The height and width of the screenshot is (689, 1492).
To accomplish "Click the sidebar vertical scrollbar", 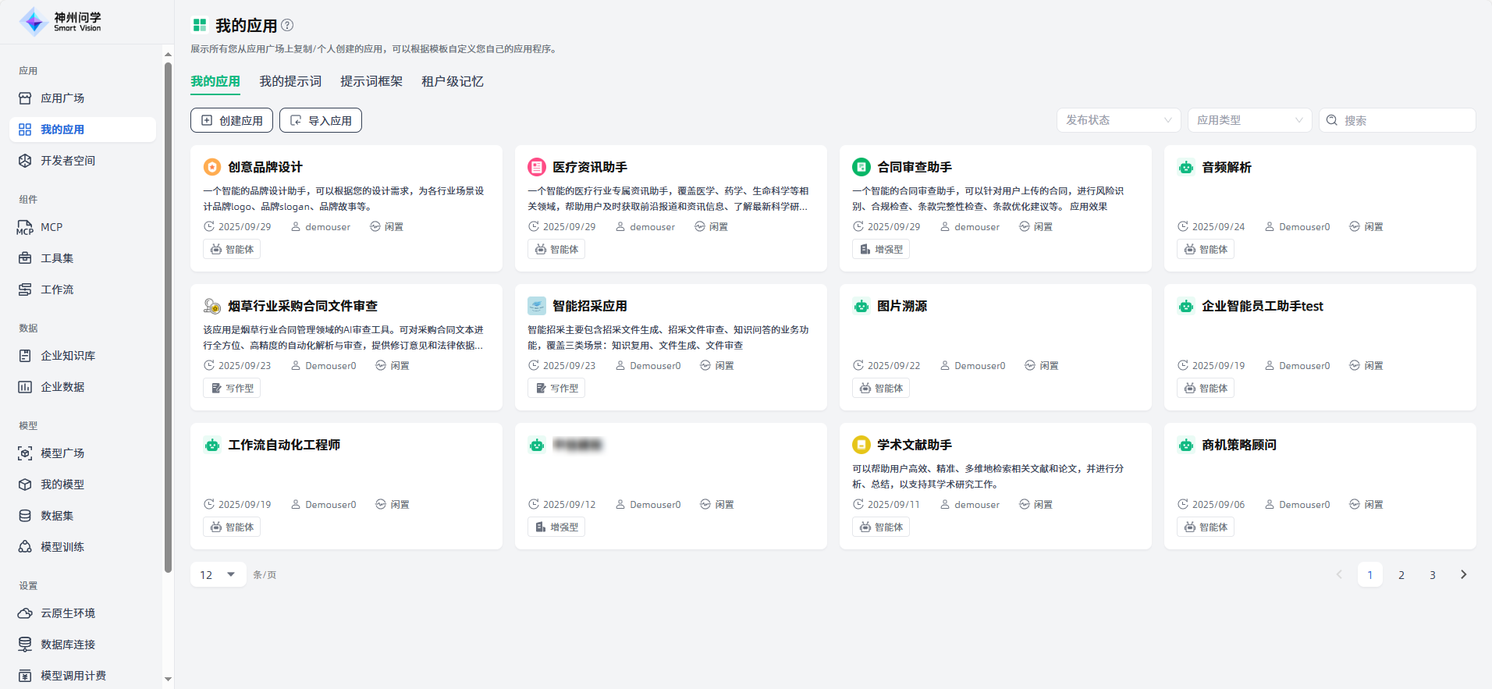I will point(168,312).
